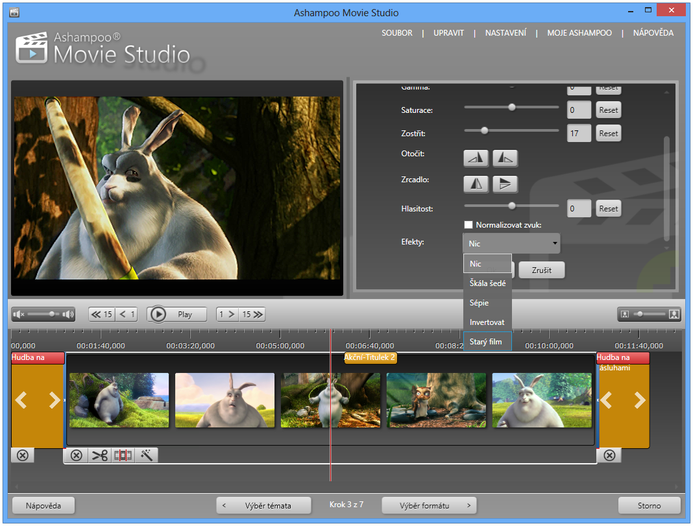Click the first Otočit rotate button
Screen dimensions: 693x526
pos(476,158)
